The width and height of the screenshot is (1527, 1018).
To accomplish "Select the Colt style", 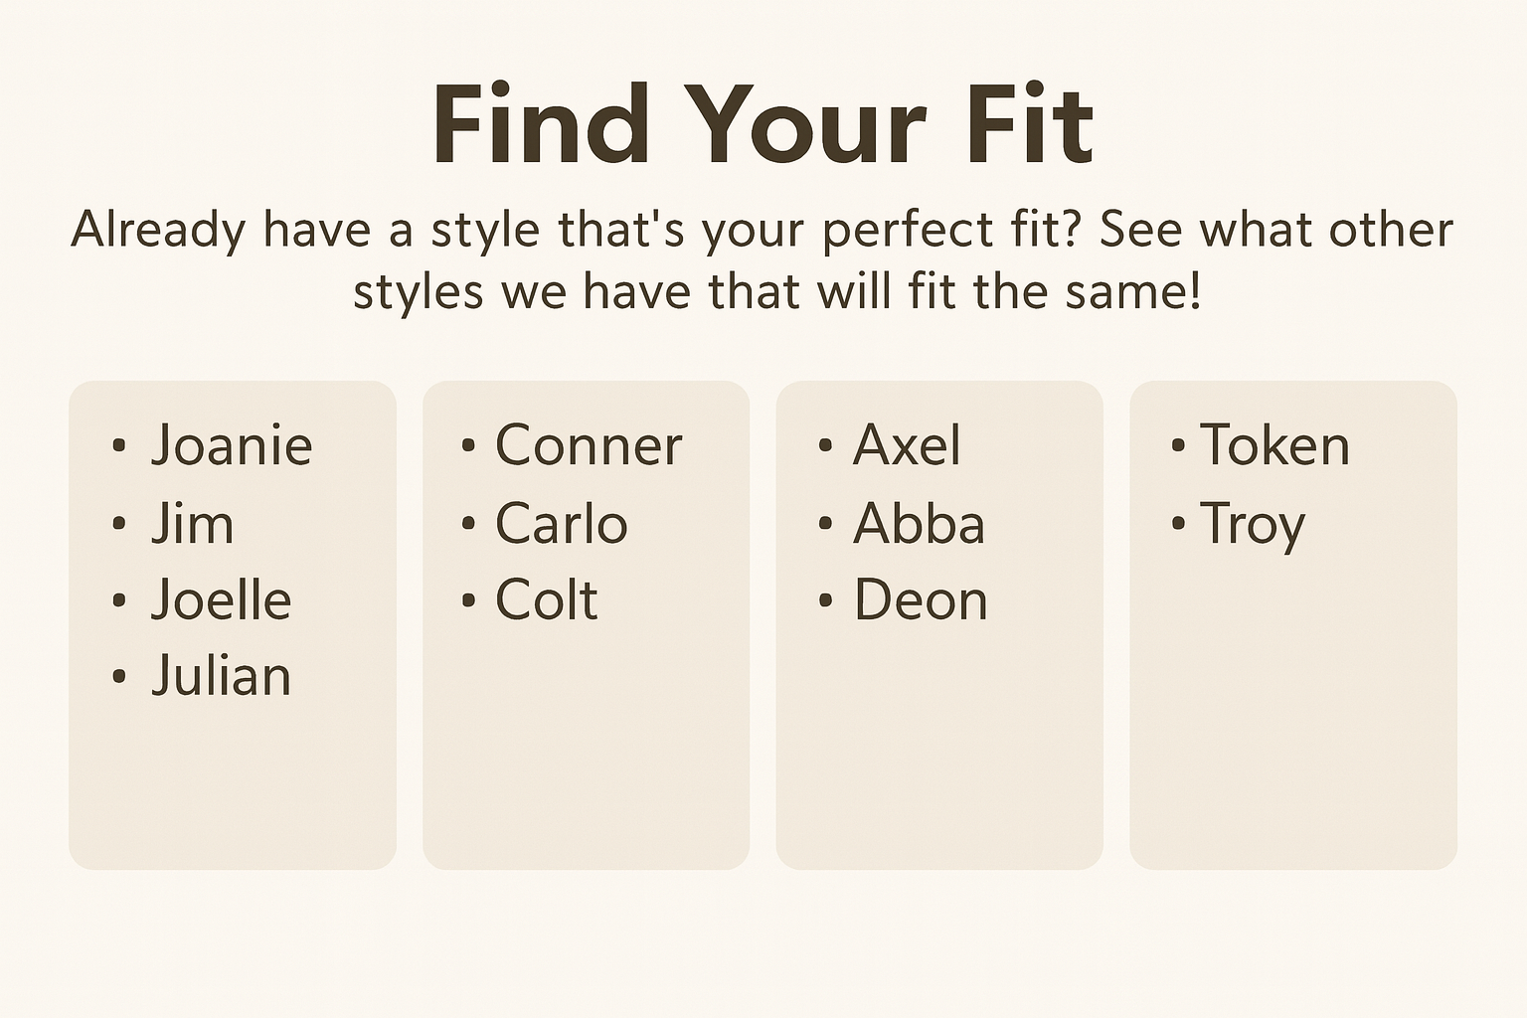I will tap(547, 599).
